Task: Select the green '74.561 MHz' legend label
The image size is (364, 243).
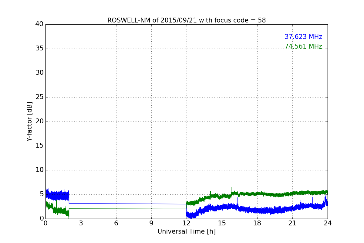Action: [303, 46]
